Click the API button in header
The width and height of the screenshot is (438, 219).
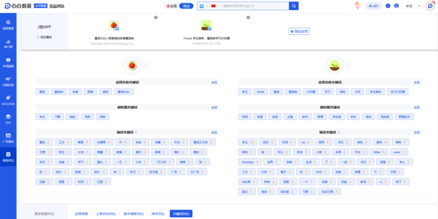coord(373,6)
